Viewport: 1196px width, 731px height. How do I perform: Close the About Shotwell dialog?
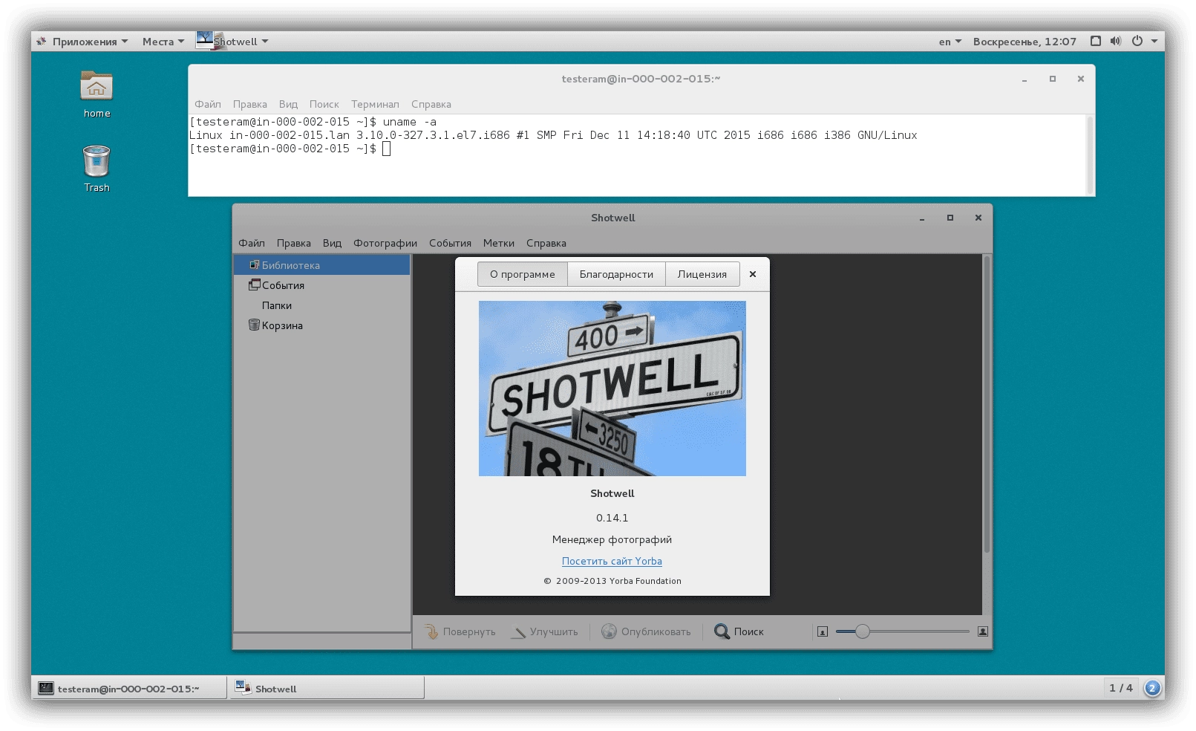(x=753, y=274)
